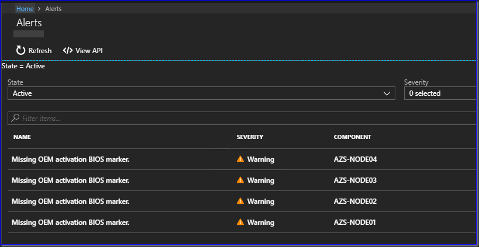Click the warning triangle icon for AZS-NODE01
The height and width of the screenshot is (247, 479).
pos(240,222)
